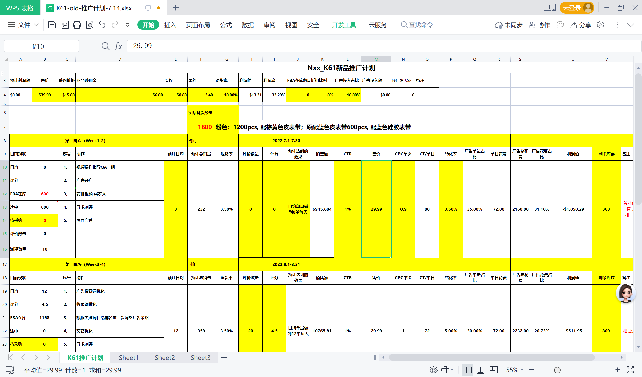Image resolution: width=642 pixels, height=377 pixels.
Task: Click the Undo arrow icon
Action: pos(102,25)
